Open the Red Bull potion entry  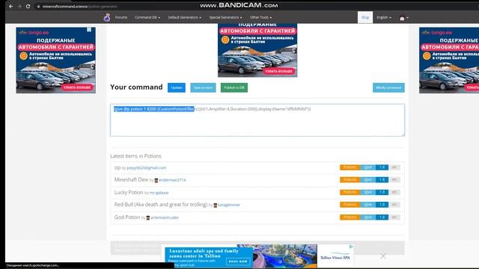(x=161, y=204)
